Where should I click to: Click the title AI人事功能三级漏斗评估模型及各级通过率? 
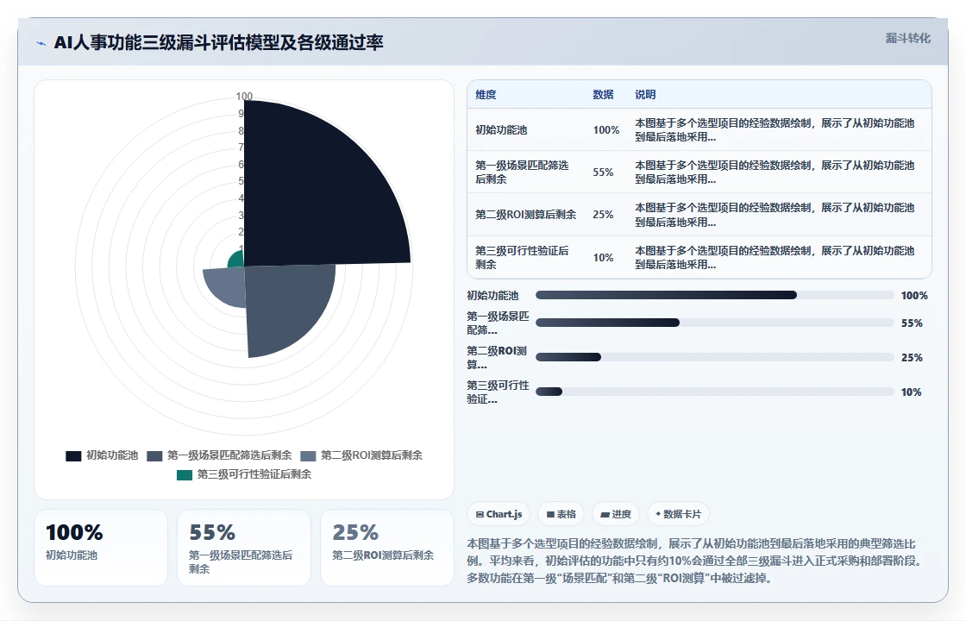click(x=219, y=42)
